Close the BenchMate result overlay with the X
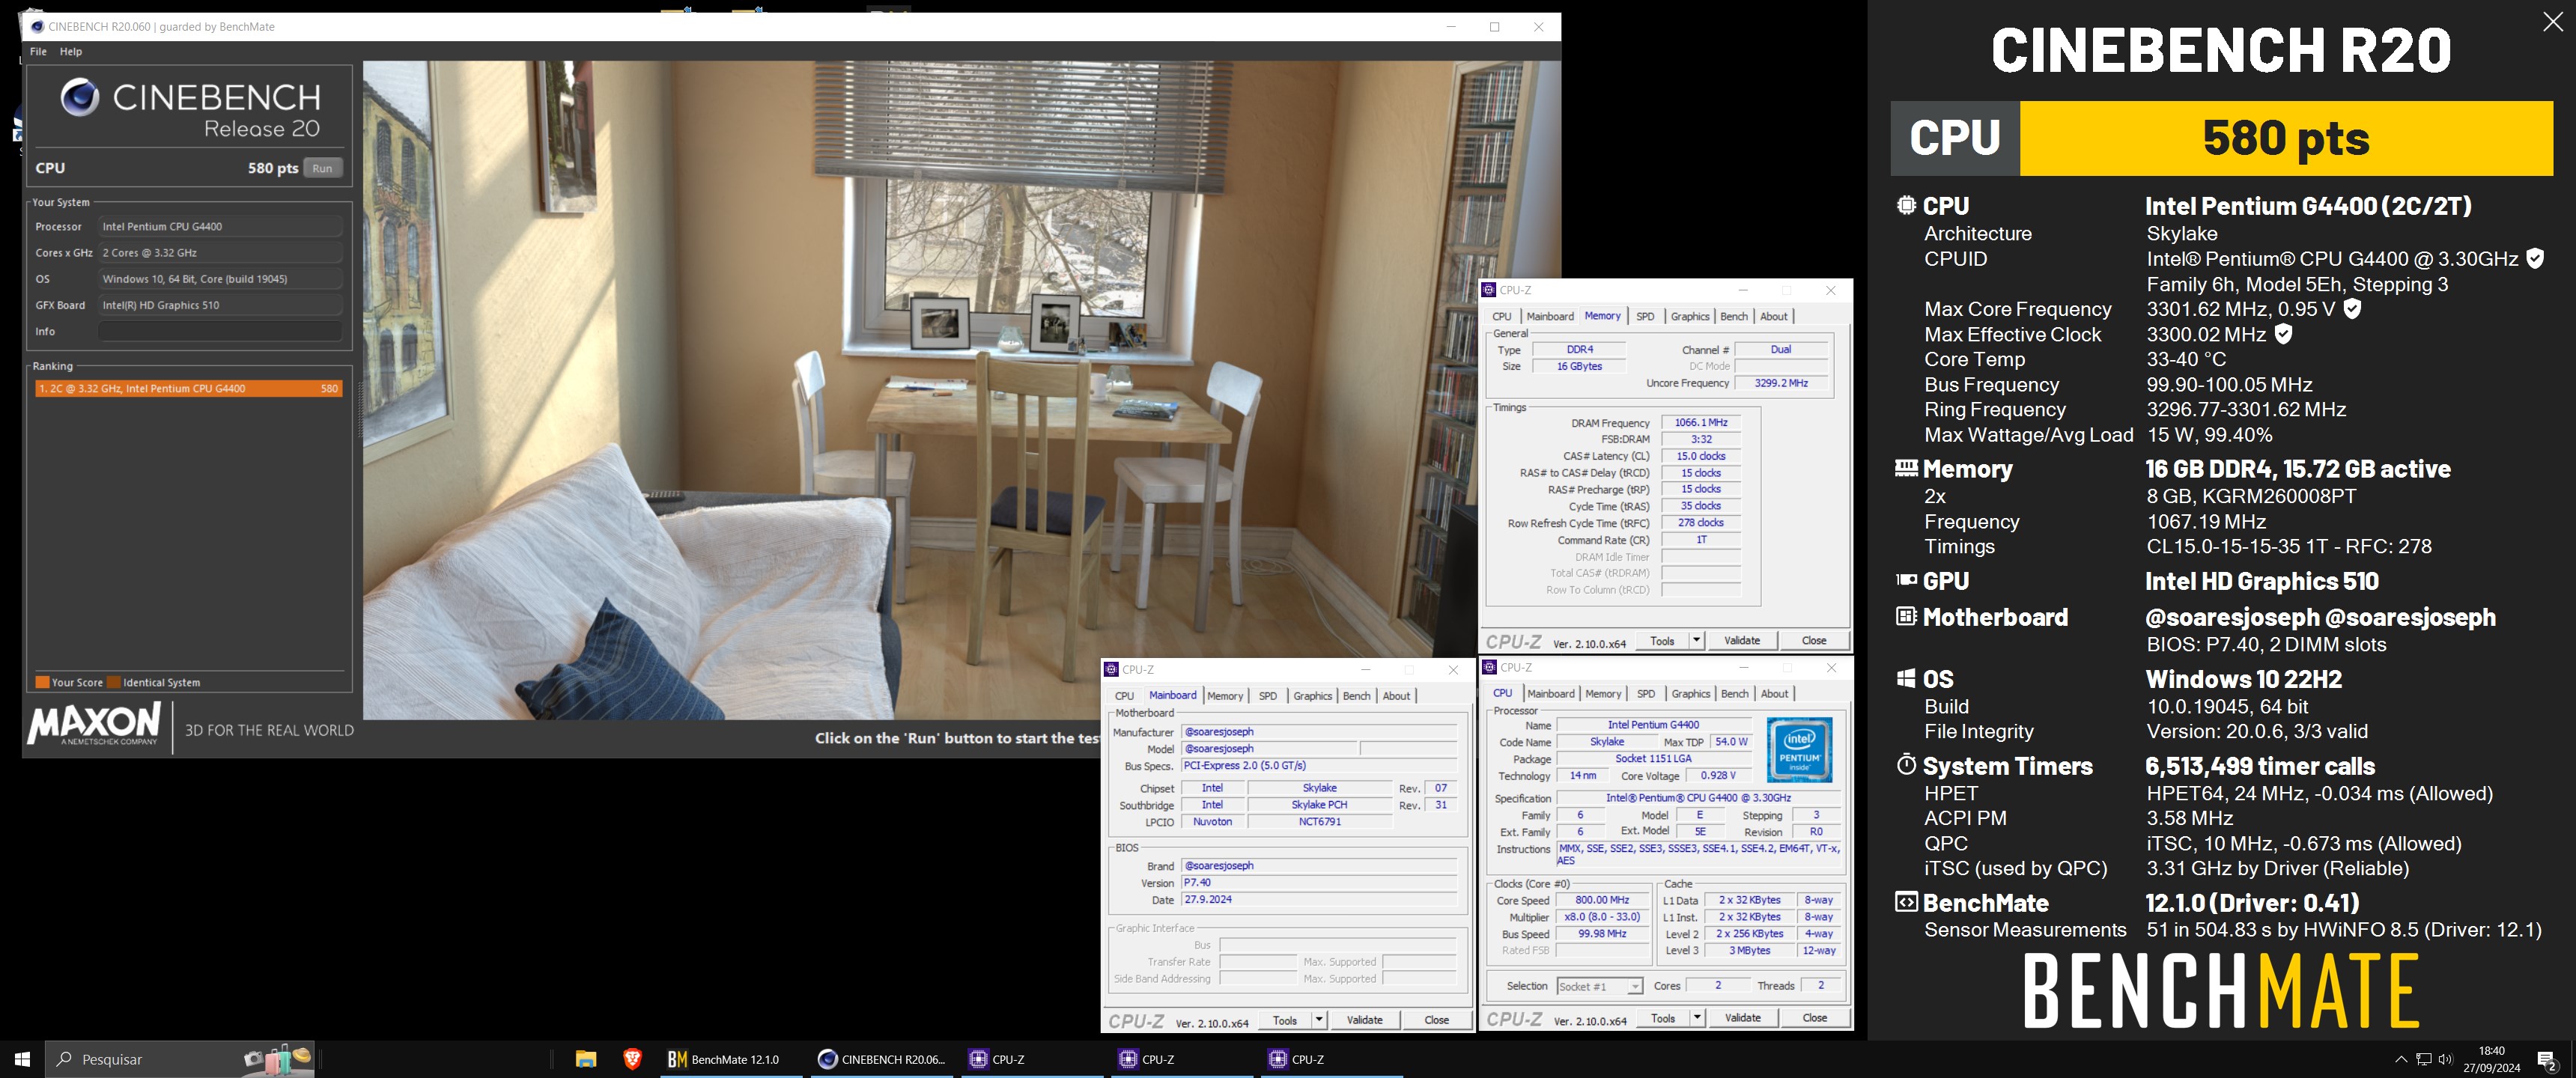Viewport: 2576px width, 1078px height. click(2552, 23)
